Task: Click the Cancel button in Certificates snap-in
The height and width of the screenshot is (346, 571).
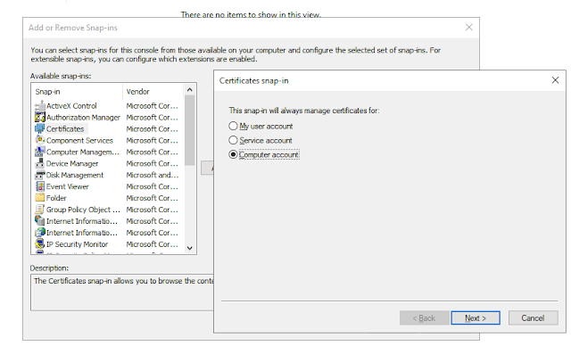Action: (x=533, y=318)
